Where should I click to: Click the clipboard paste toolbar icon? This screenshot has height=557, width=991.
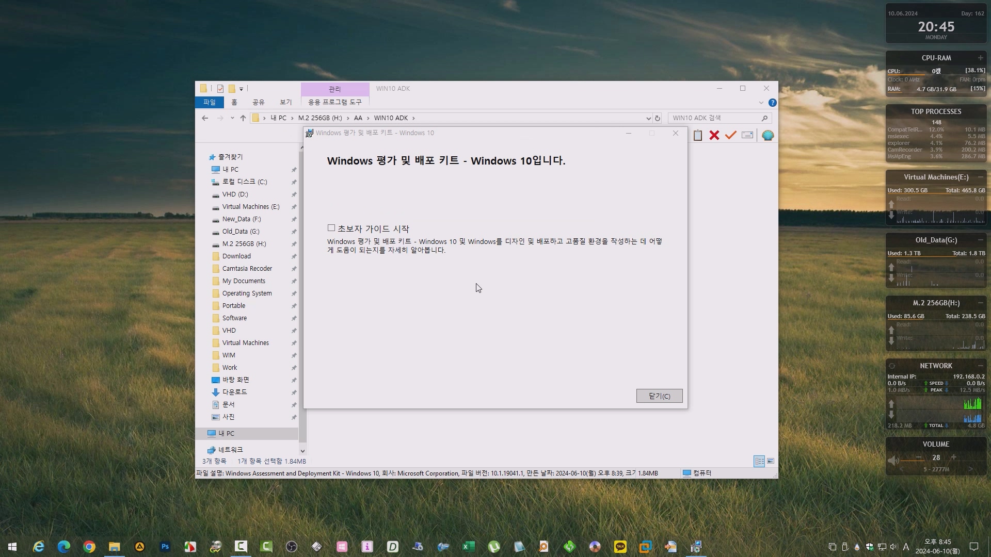click(x=698, y=135)
